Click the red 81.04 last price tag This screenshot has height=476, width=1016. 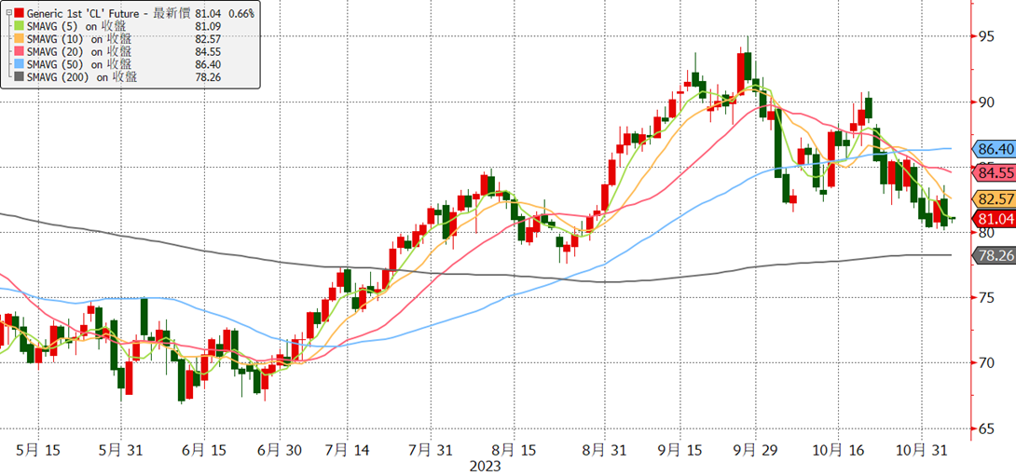[995, 219]
